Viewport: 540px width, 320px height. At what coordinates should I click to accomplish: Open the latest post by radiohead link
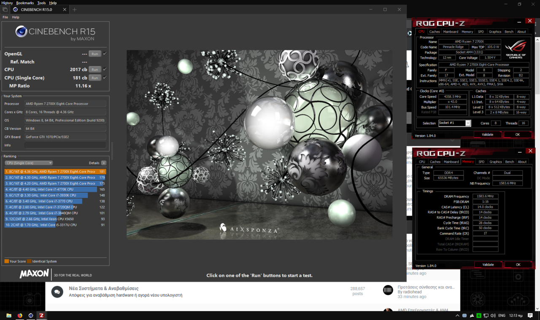426,287
